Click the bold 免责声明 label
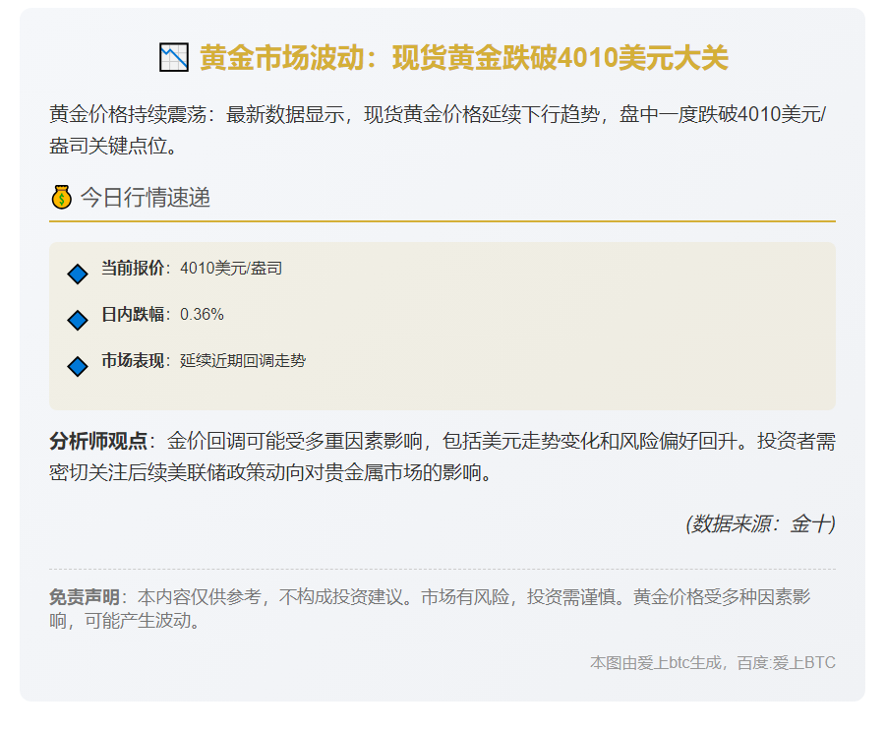The image size is (885, 733). [x=84, y=597]
